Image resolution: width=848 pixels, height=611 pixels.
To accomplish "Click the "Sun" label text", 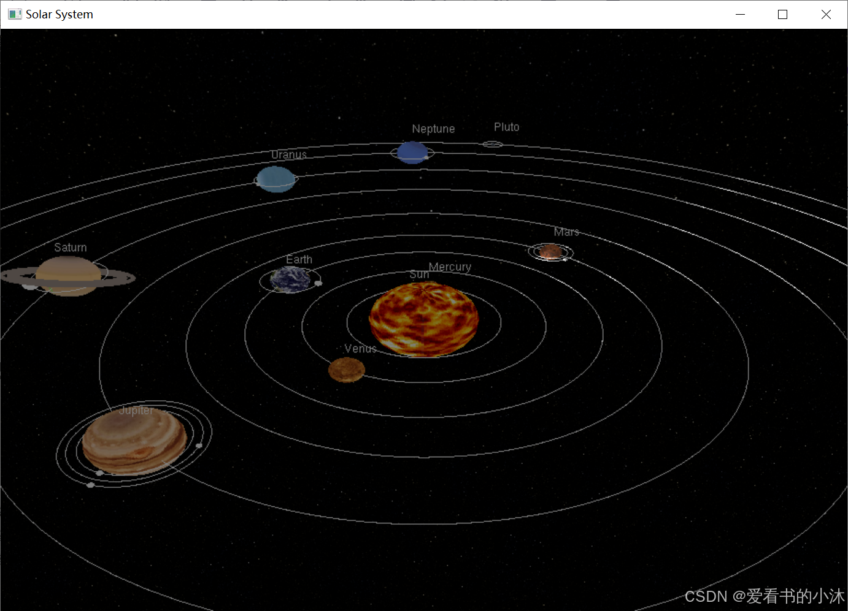I will point(419,275).
